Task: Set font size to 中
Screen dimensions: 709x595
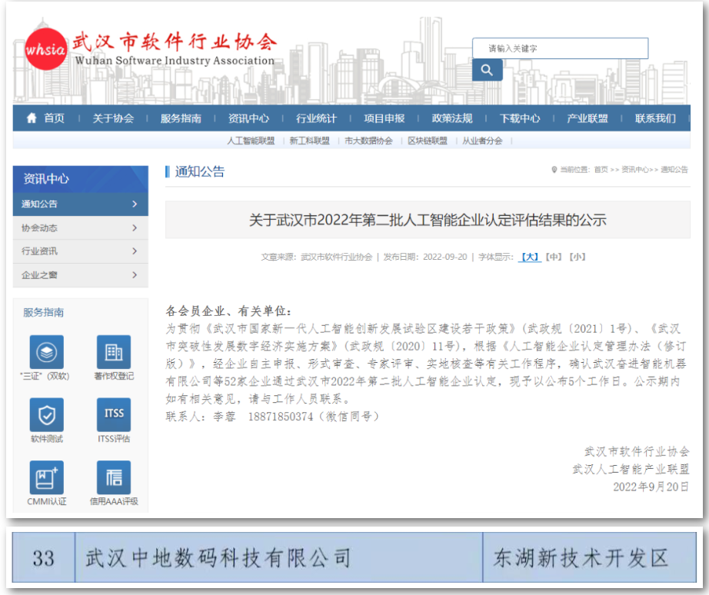Action: coord(554,257)
